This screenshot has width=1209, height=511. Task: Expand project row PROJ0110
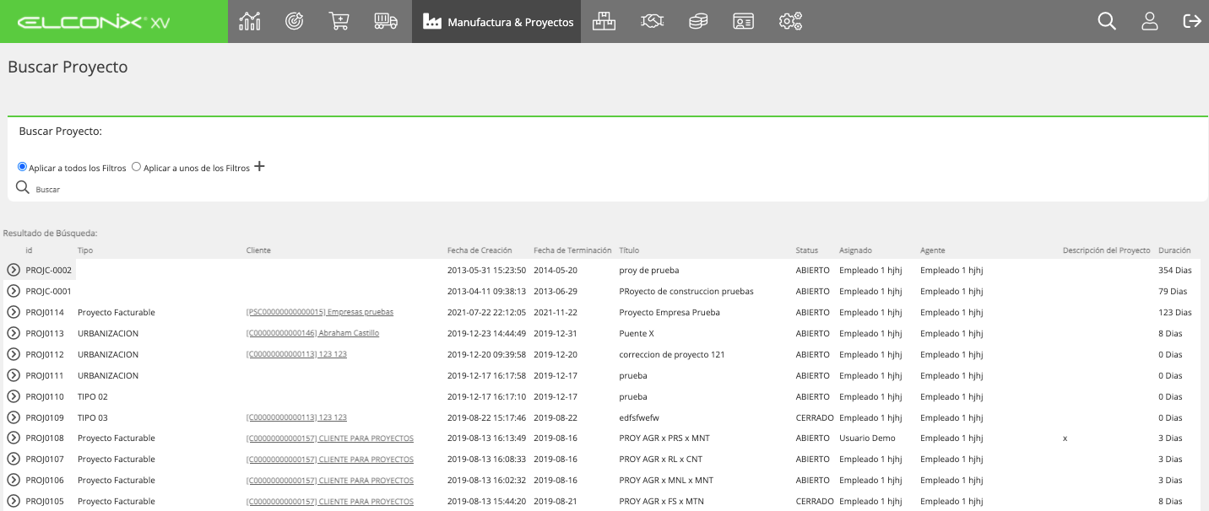[14, 396]
